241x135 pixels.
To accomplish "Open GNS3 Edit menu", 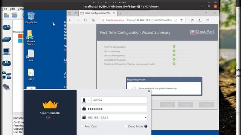I will (12, 9).
